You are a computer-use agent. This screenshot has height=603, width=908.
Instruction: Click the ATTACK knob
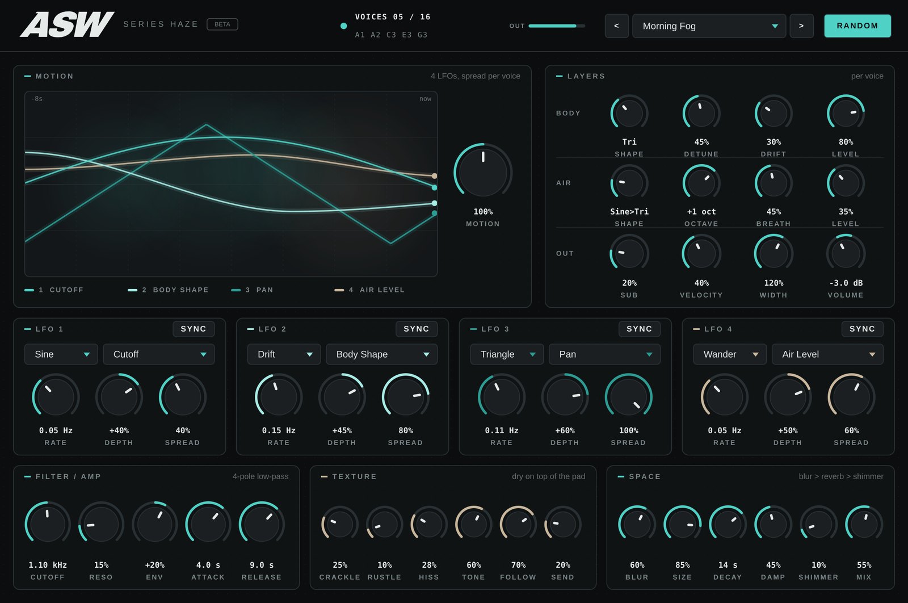click(208, 524)
